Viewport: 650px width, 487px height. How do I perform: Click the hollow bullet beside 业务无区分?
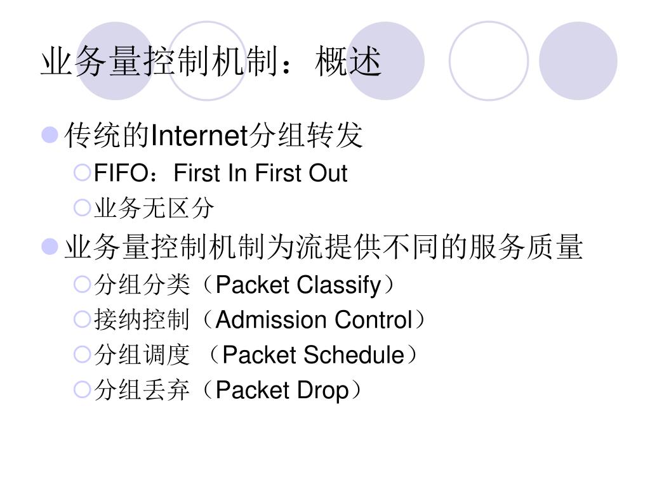click(x=82, y=207)
